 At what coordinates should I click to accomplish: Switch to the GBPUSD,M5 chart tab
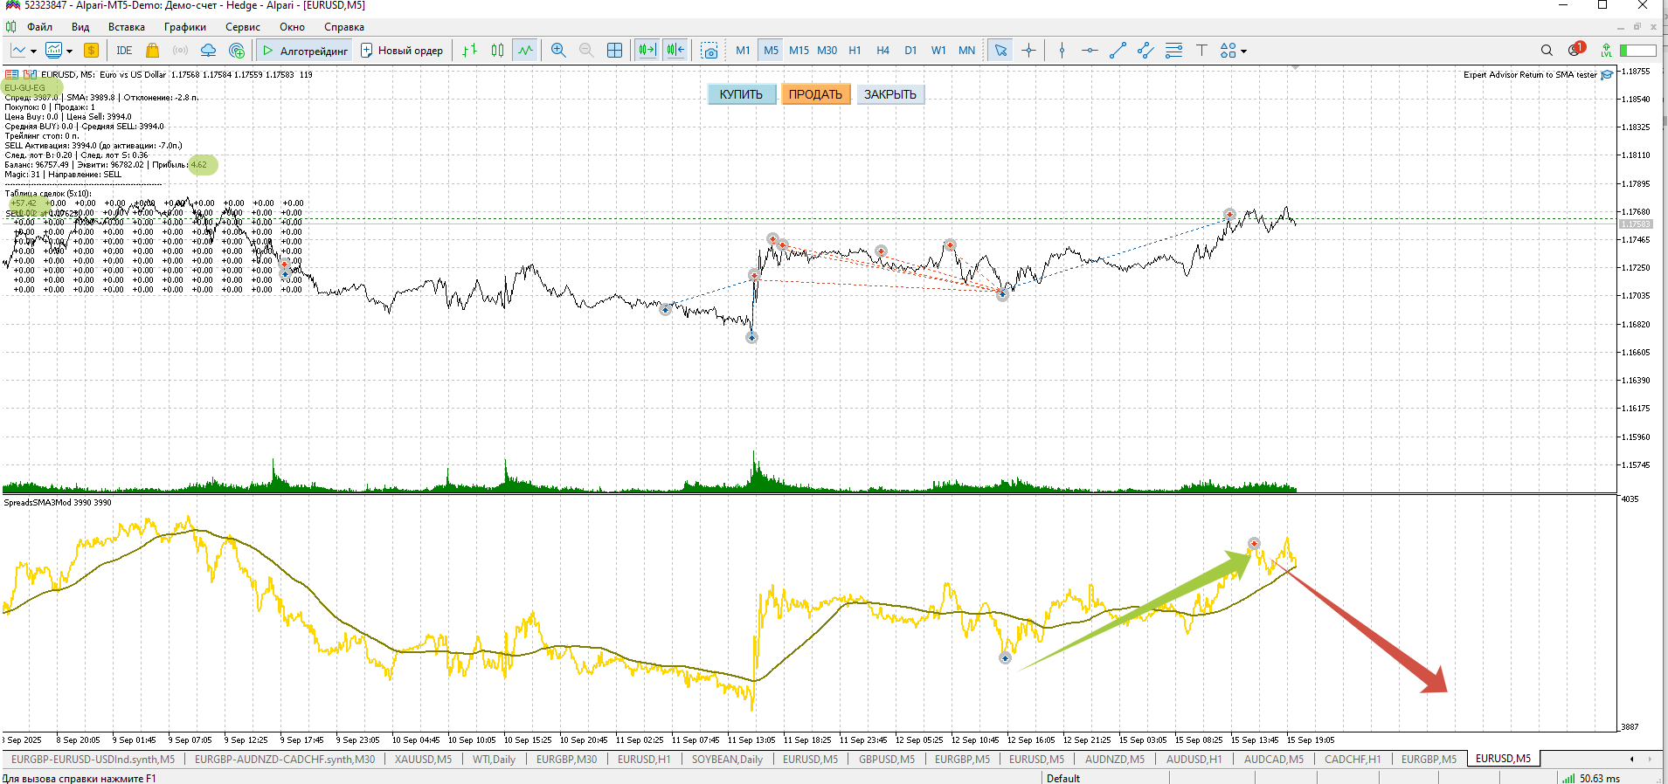(x=887, y=760)
